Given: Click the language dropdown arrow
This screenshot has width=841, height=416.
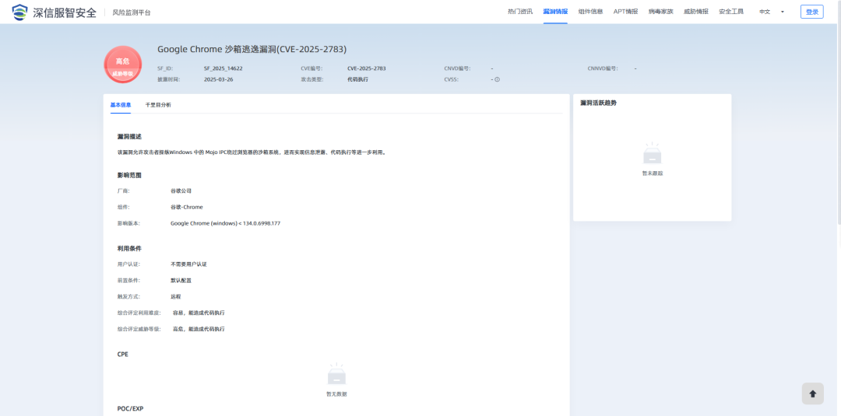Looking at the screenshot, I should tap(782, 12).
